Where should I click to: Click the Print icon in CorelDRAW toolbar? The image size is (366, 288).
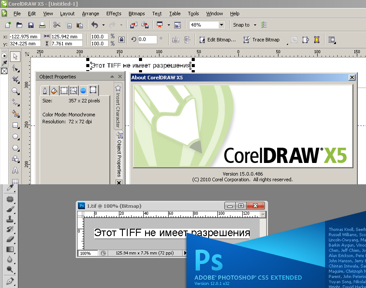click(x=42, y=25)
